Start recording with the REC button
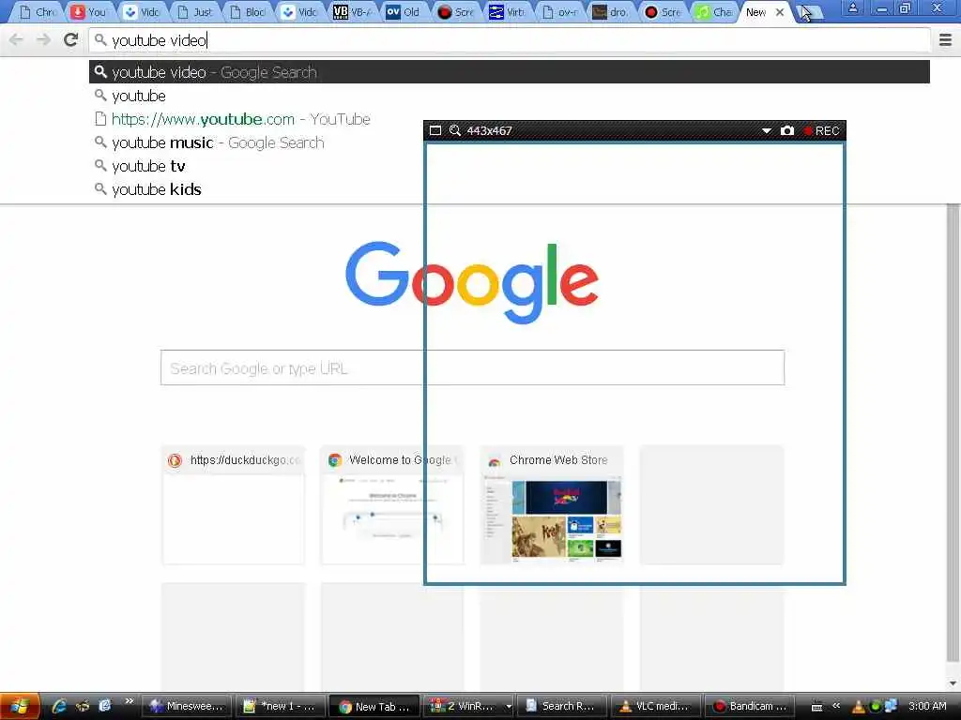 coord(821,130)
